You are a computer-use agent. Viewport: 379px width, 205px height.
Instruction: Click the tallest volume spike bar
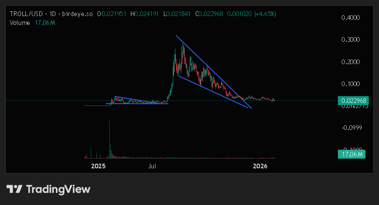pos(109,139)
